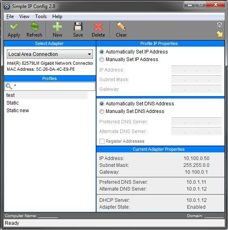Viewport: 228px width, 230px height.
Task: Open the Tools menu
Action: [41, 16]
